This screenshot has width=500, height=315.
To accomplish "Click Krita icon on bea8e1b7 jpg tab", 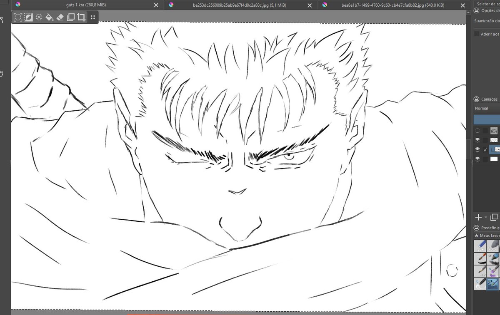I will click(x=325, y=5).
